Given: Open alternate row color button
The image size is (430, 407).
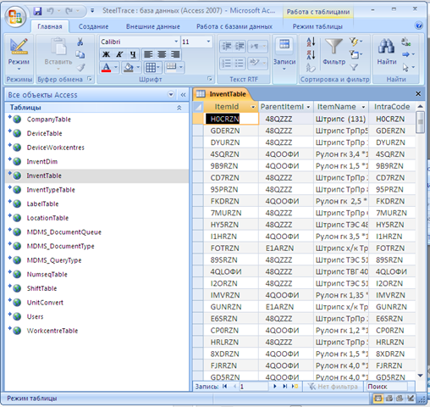Looking at the screenshot, I should [x=174, y=68].
